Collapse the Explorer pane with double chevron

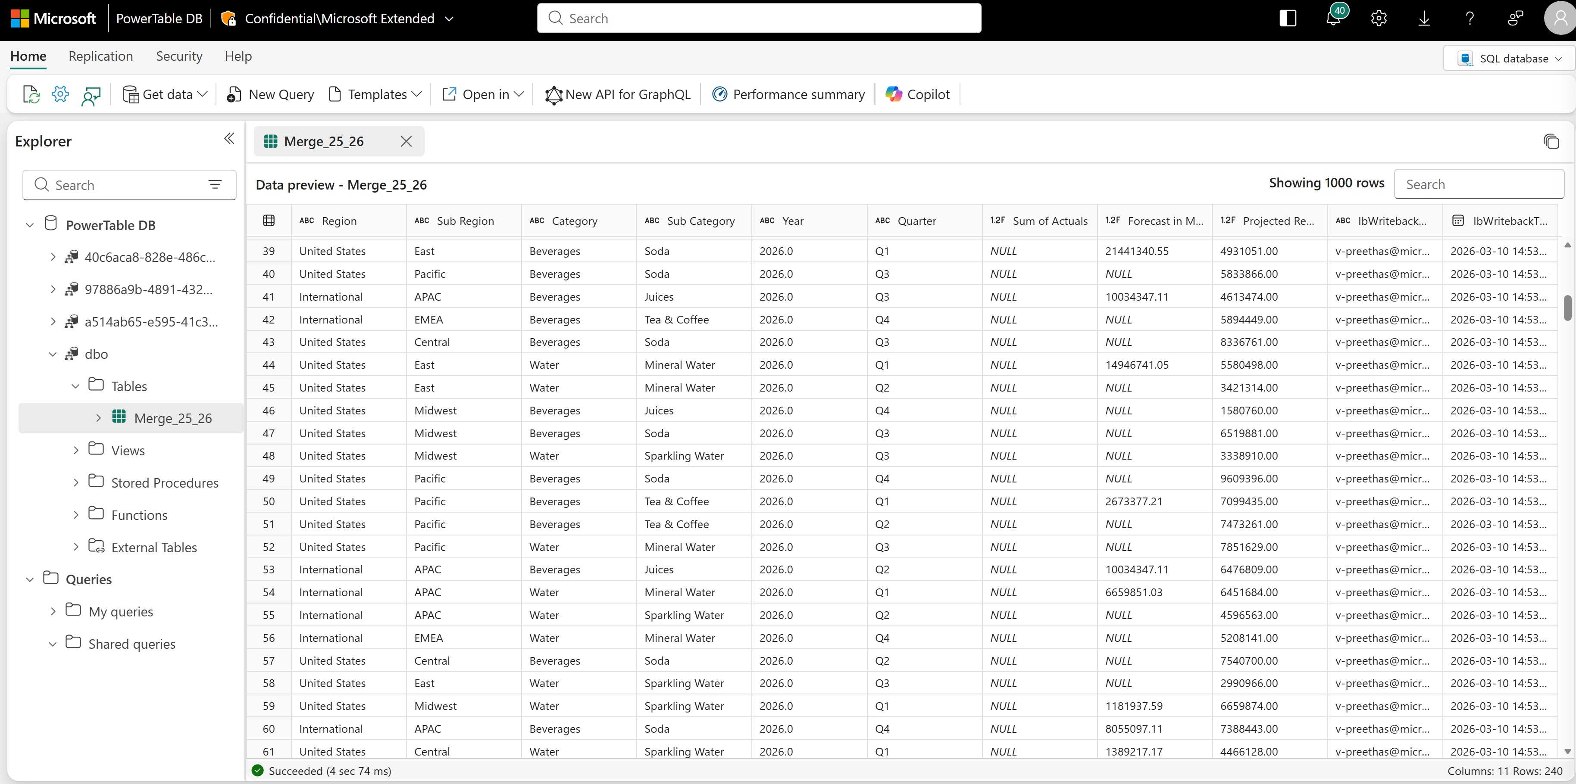pos(229,139)
